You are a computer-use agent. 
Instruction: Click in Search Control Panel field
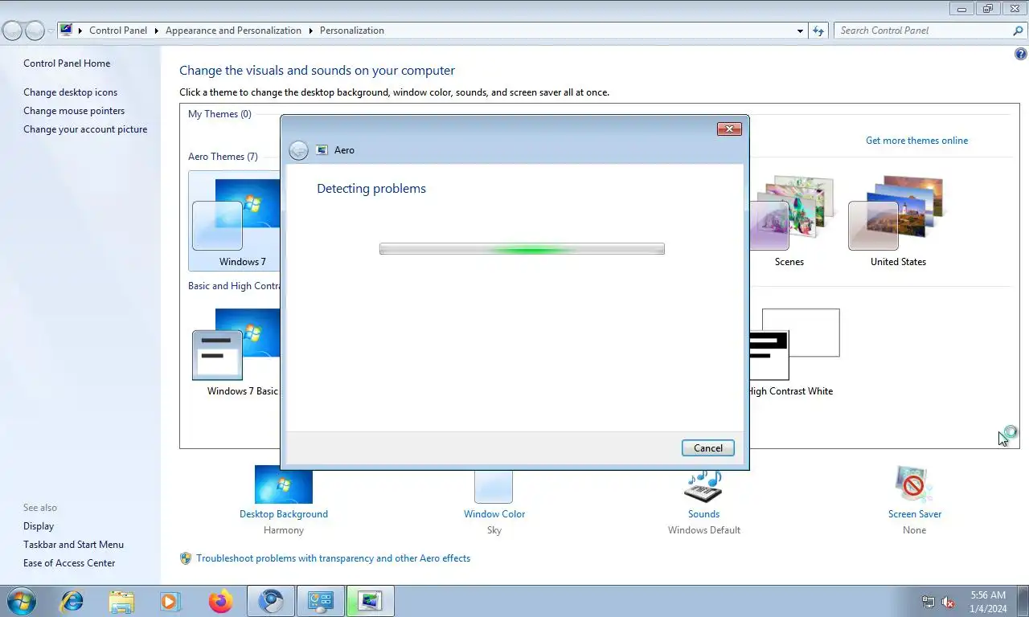(923, 31)
